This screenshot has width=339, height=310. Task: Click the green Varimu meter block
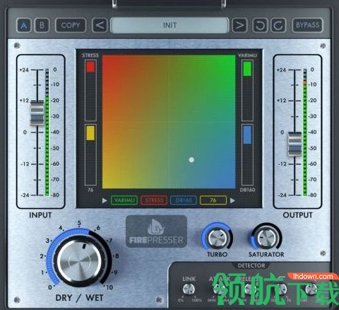(247, 69)
